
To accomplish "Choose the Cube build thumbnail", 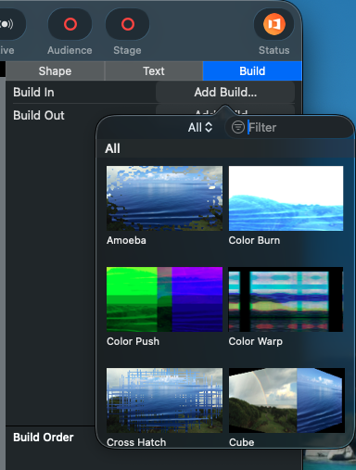I will click(x=286, y=400).
